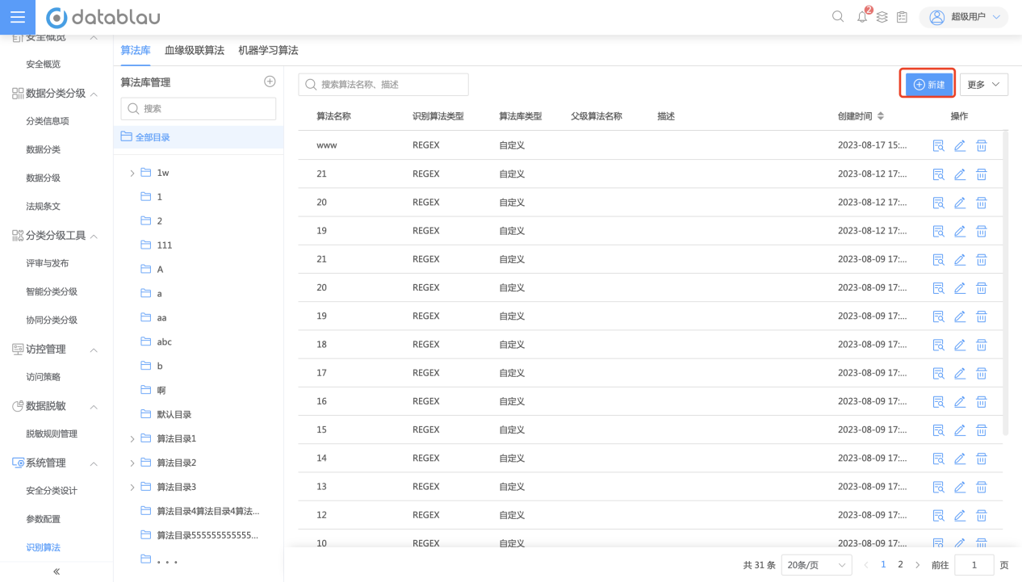The width and height of the screenshot is (1022, 582).
Task: Switch to the 机器学习算法 tab
Action: click(268, 50)
